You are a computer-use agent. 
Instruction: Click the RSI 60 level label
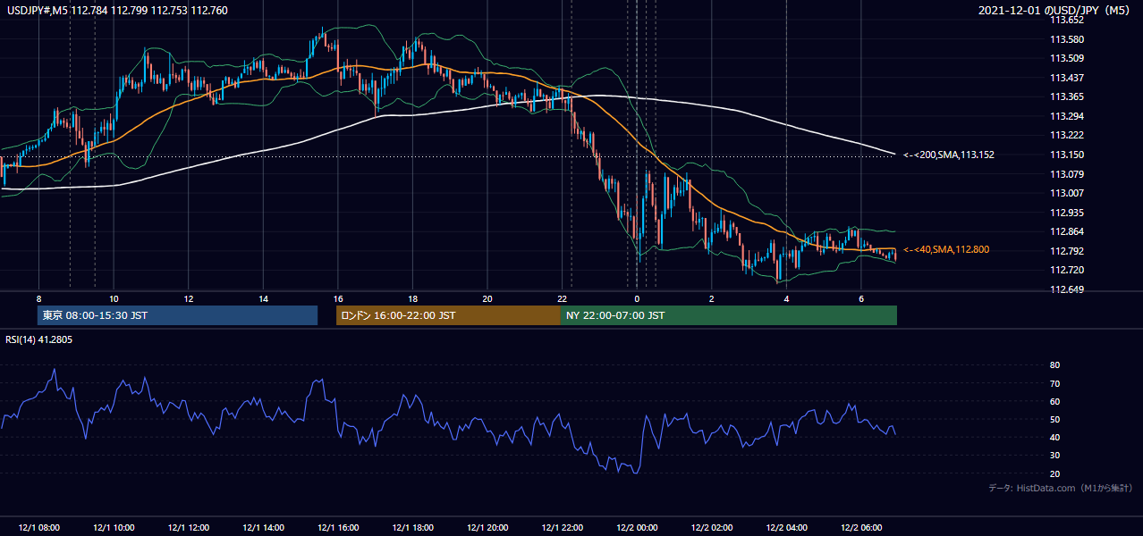click(1054, 401)
